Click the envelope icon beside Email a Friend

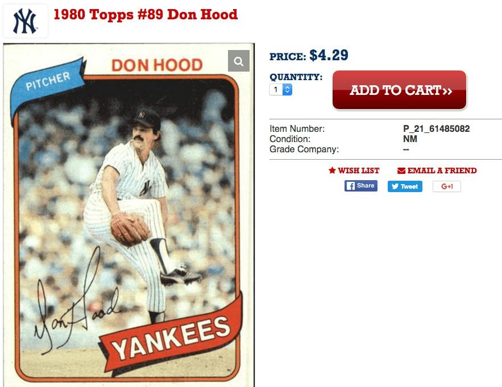coord(401,170)
